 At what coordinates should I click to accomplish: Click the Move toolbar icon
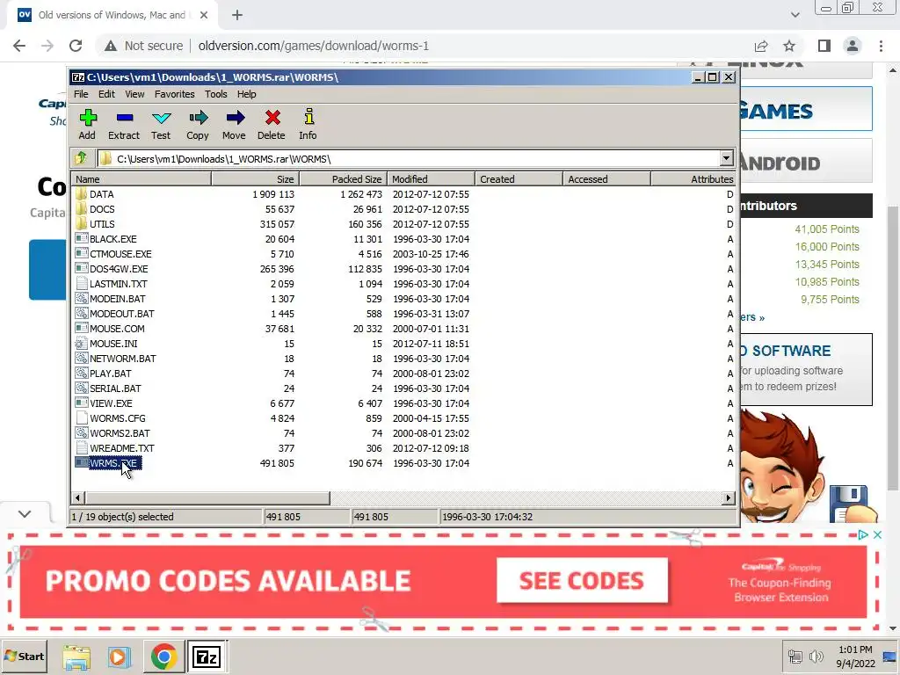coord(235,119)
